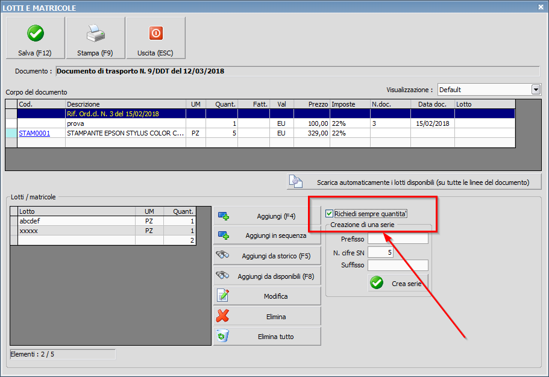Click the Crea serie button label

(407, 284)
